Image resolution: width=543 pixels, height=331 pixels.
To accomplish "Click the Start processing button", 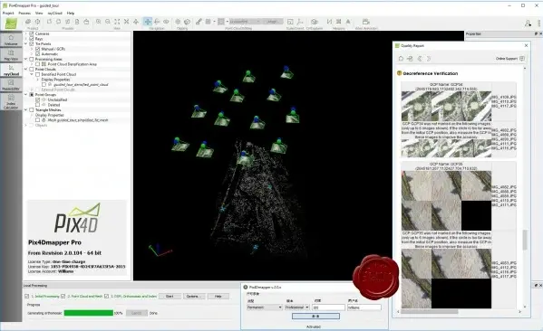I will (170, 296).
